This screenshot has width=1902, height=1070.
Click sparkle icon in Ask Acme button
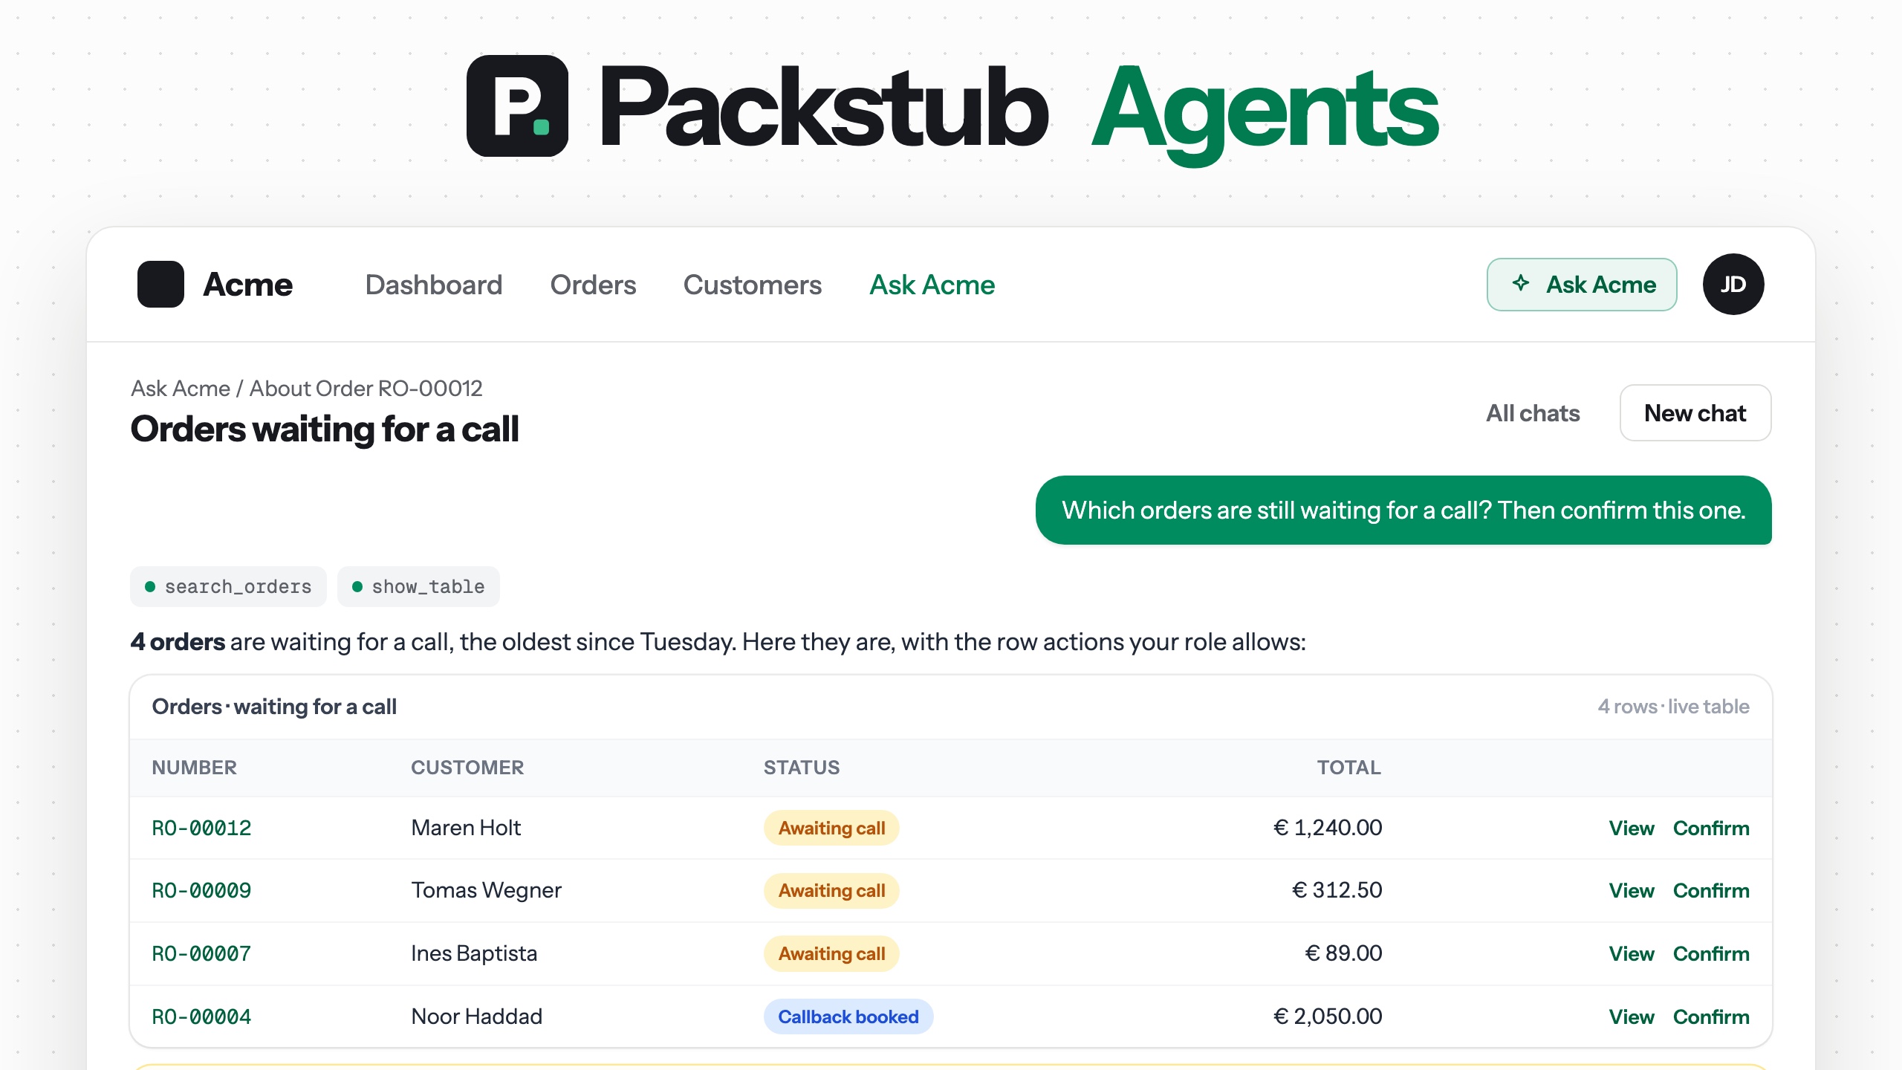[x=1521, y=283]
